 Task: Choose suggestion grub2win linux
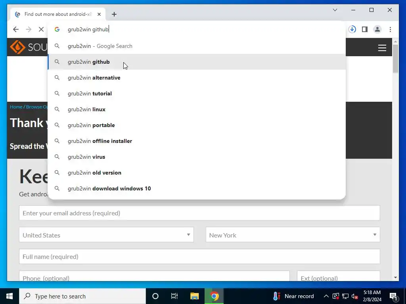(197, 109)
